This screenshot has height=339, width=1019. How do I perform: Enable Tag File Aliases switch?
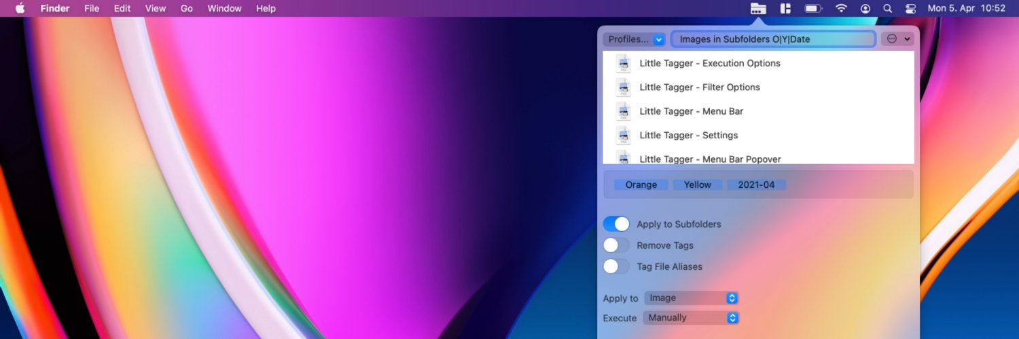[x=616, y=266]
